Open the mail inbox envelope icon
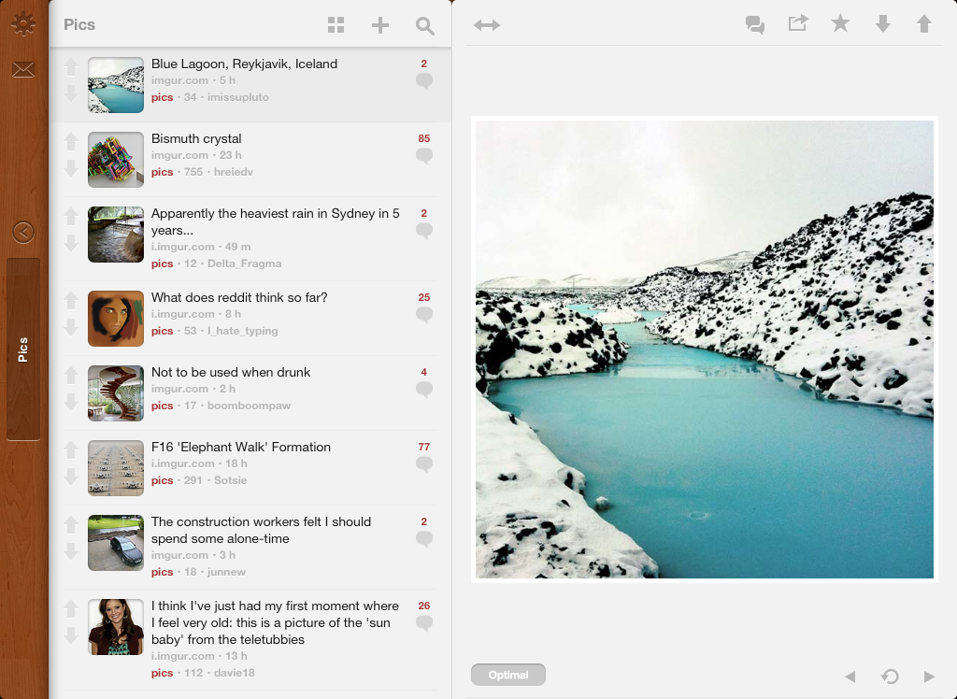Screen dimensions: 957x699 click(x=23, y=70)
